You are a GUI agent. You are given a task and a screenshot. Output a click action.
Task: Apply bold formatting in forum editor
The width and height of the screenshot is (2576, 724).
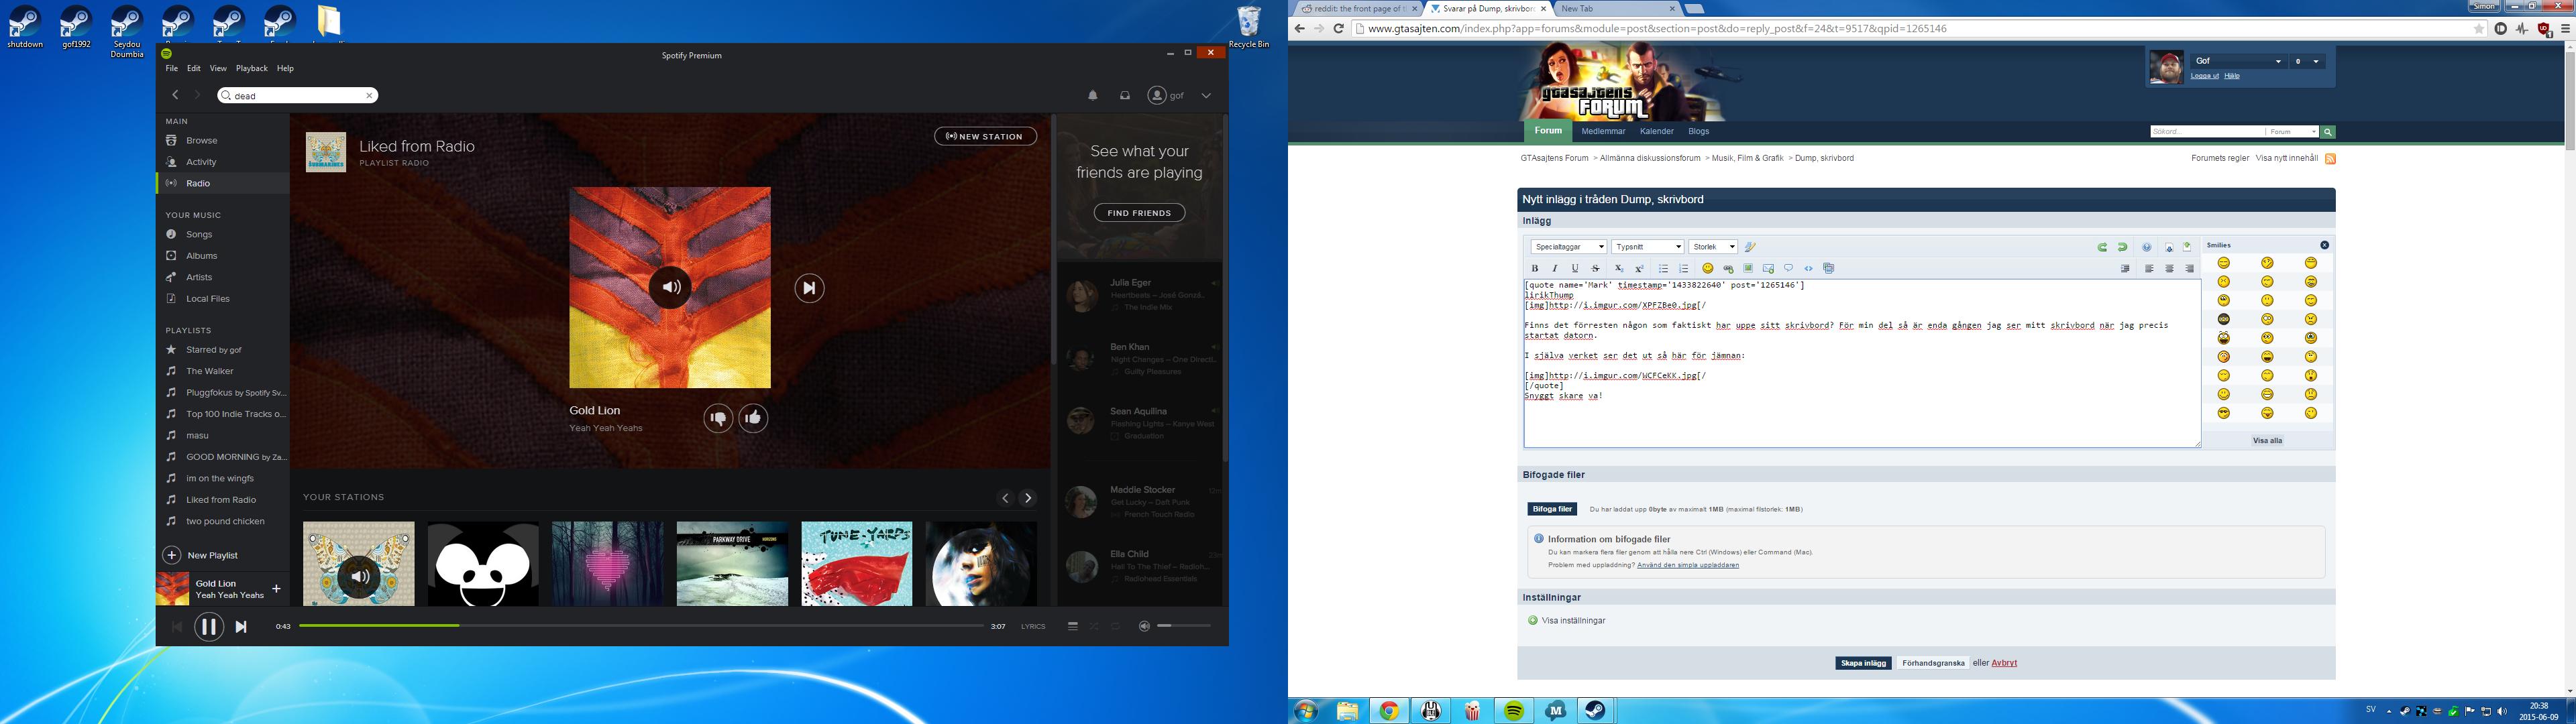(x=1535, y=268)
